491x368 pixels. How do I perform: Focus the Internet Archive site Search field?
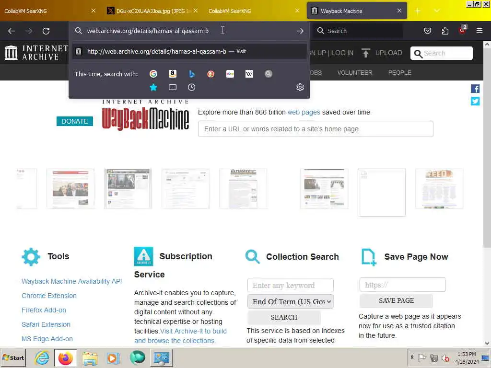point(442,53)
